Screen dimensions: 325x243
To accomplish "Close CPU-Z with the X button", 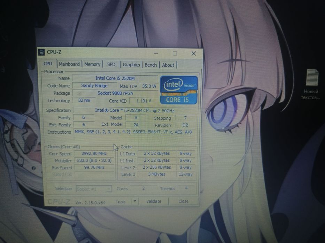I will 194,53.
